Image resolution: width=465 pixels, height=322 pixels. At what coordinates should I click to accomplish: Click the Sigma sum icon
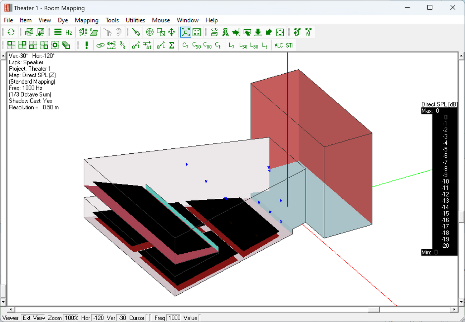pos(172,45)
